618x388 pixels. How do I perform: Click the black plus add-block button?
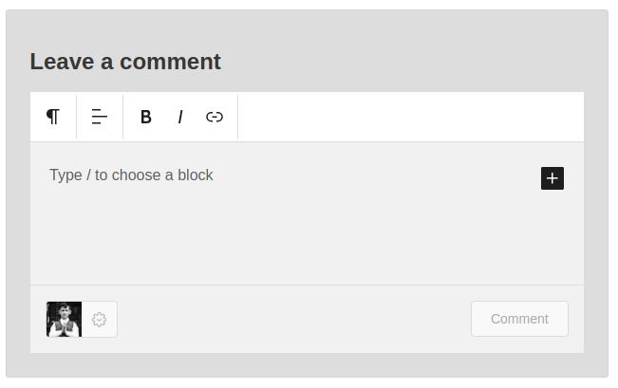552,177
